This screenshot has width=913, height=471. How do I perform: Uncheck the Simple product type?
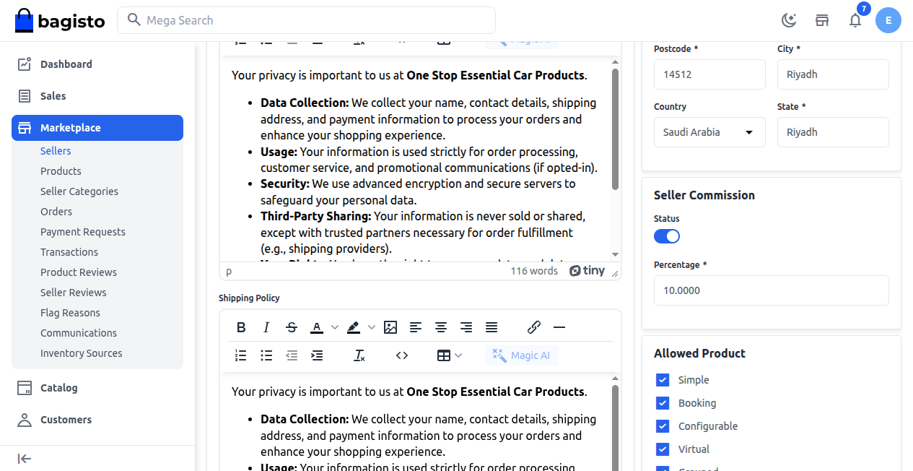pyautogui.click(x=663, y=380)
